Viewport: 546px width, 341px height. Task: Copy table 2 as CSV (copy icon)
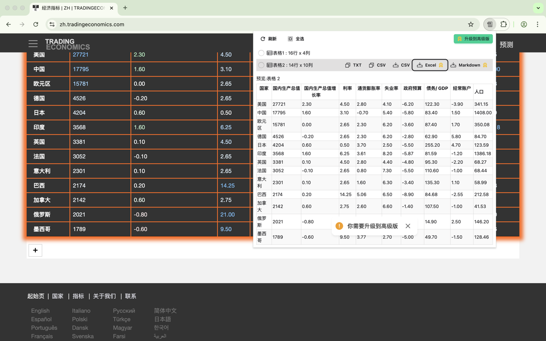[x=377, y=65]
